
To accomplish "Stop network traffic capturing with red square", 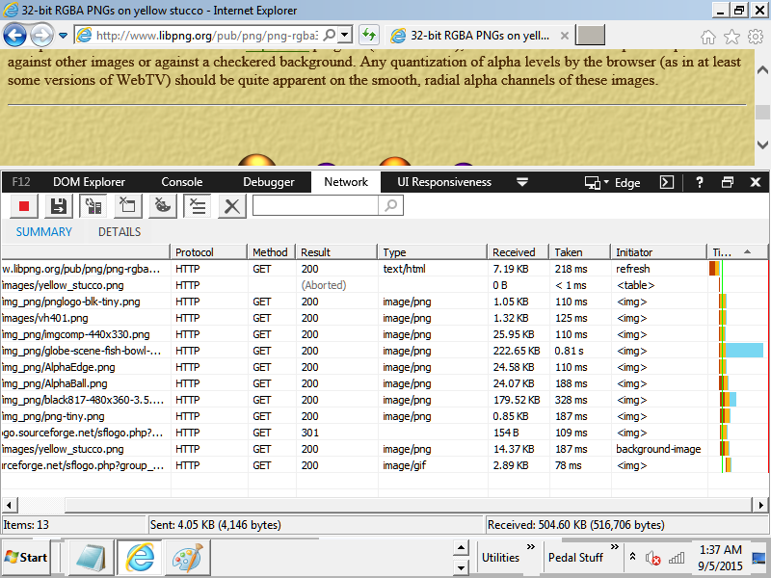I will click(24, 206).
